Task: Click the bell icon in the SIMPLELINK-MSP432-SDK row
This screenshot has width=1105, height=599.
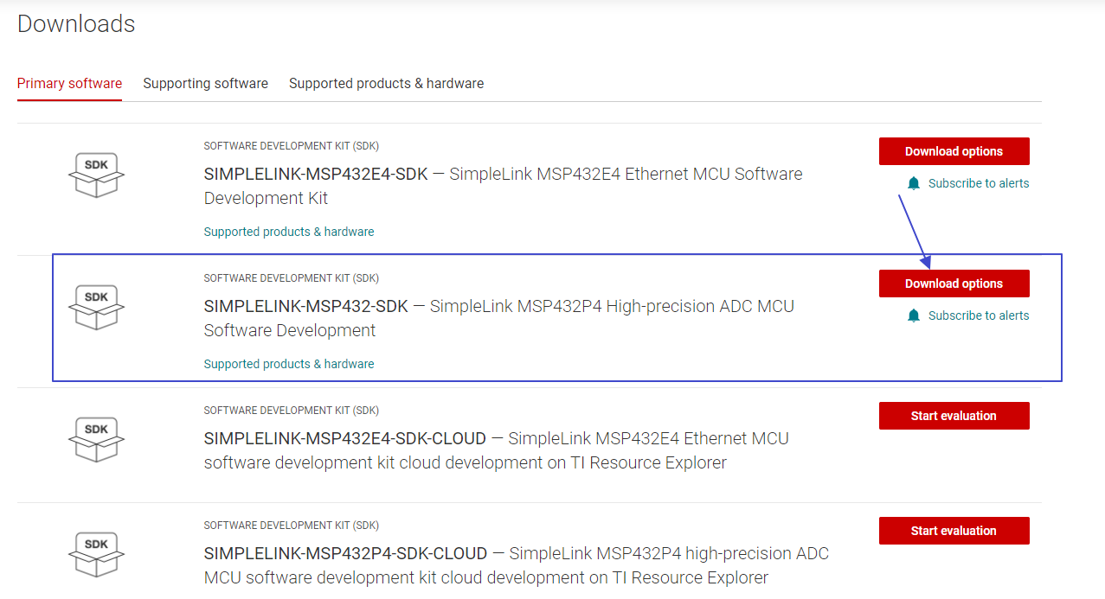Action: coord(914,315)
